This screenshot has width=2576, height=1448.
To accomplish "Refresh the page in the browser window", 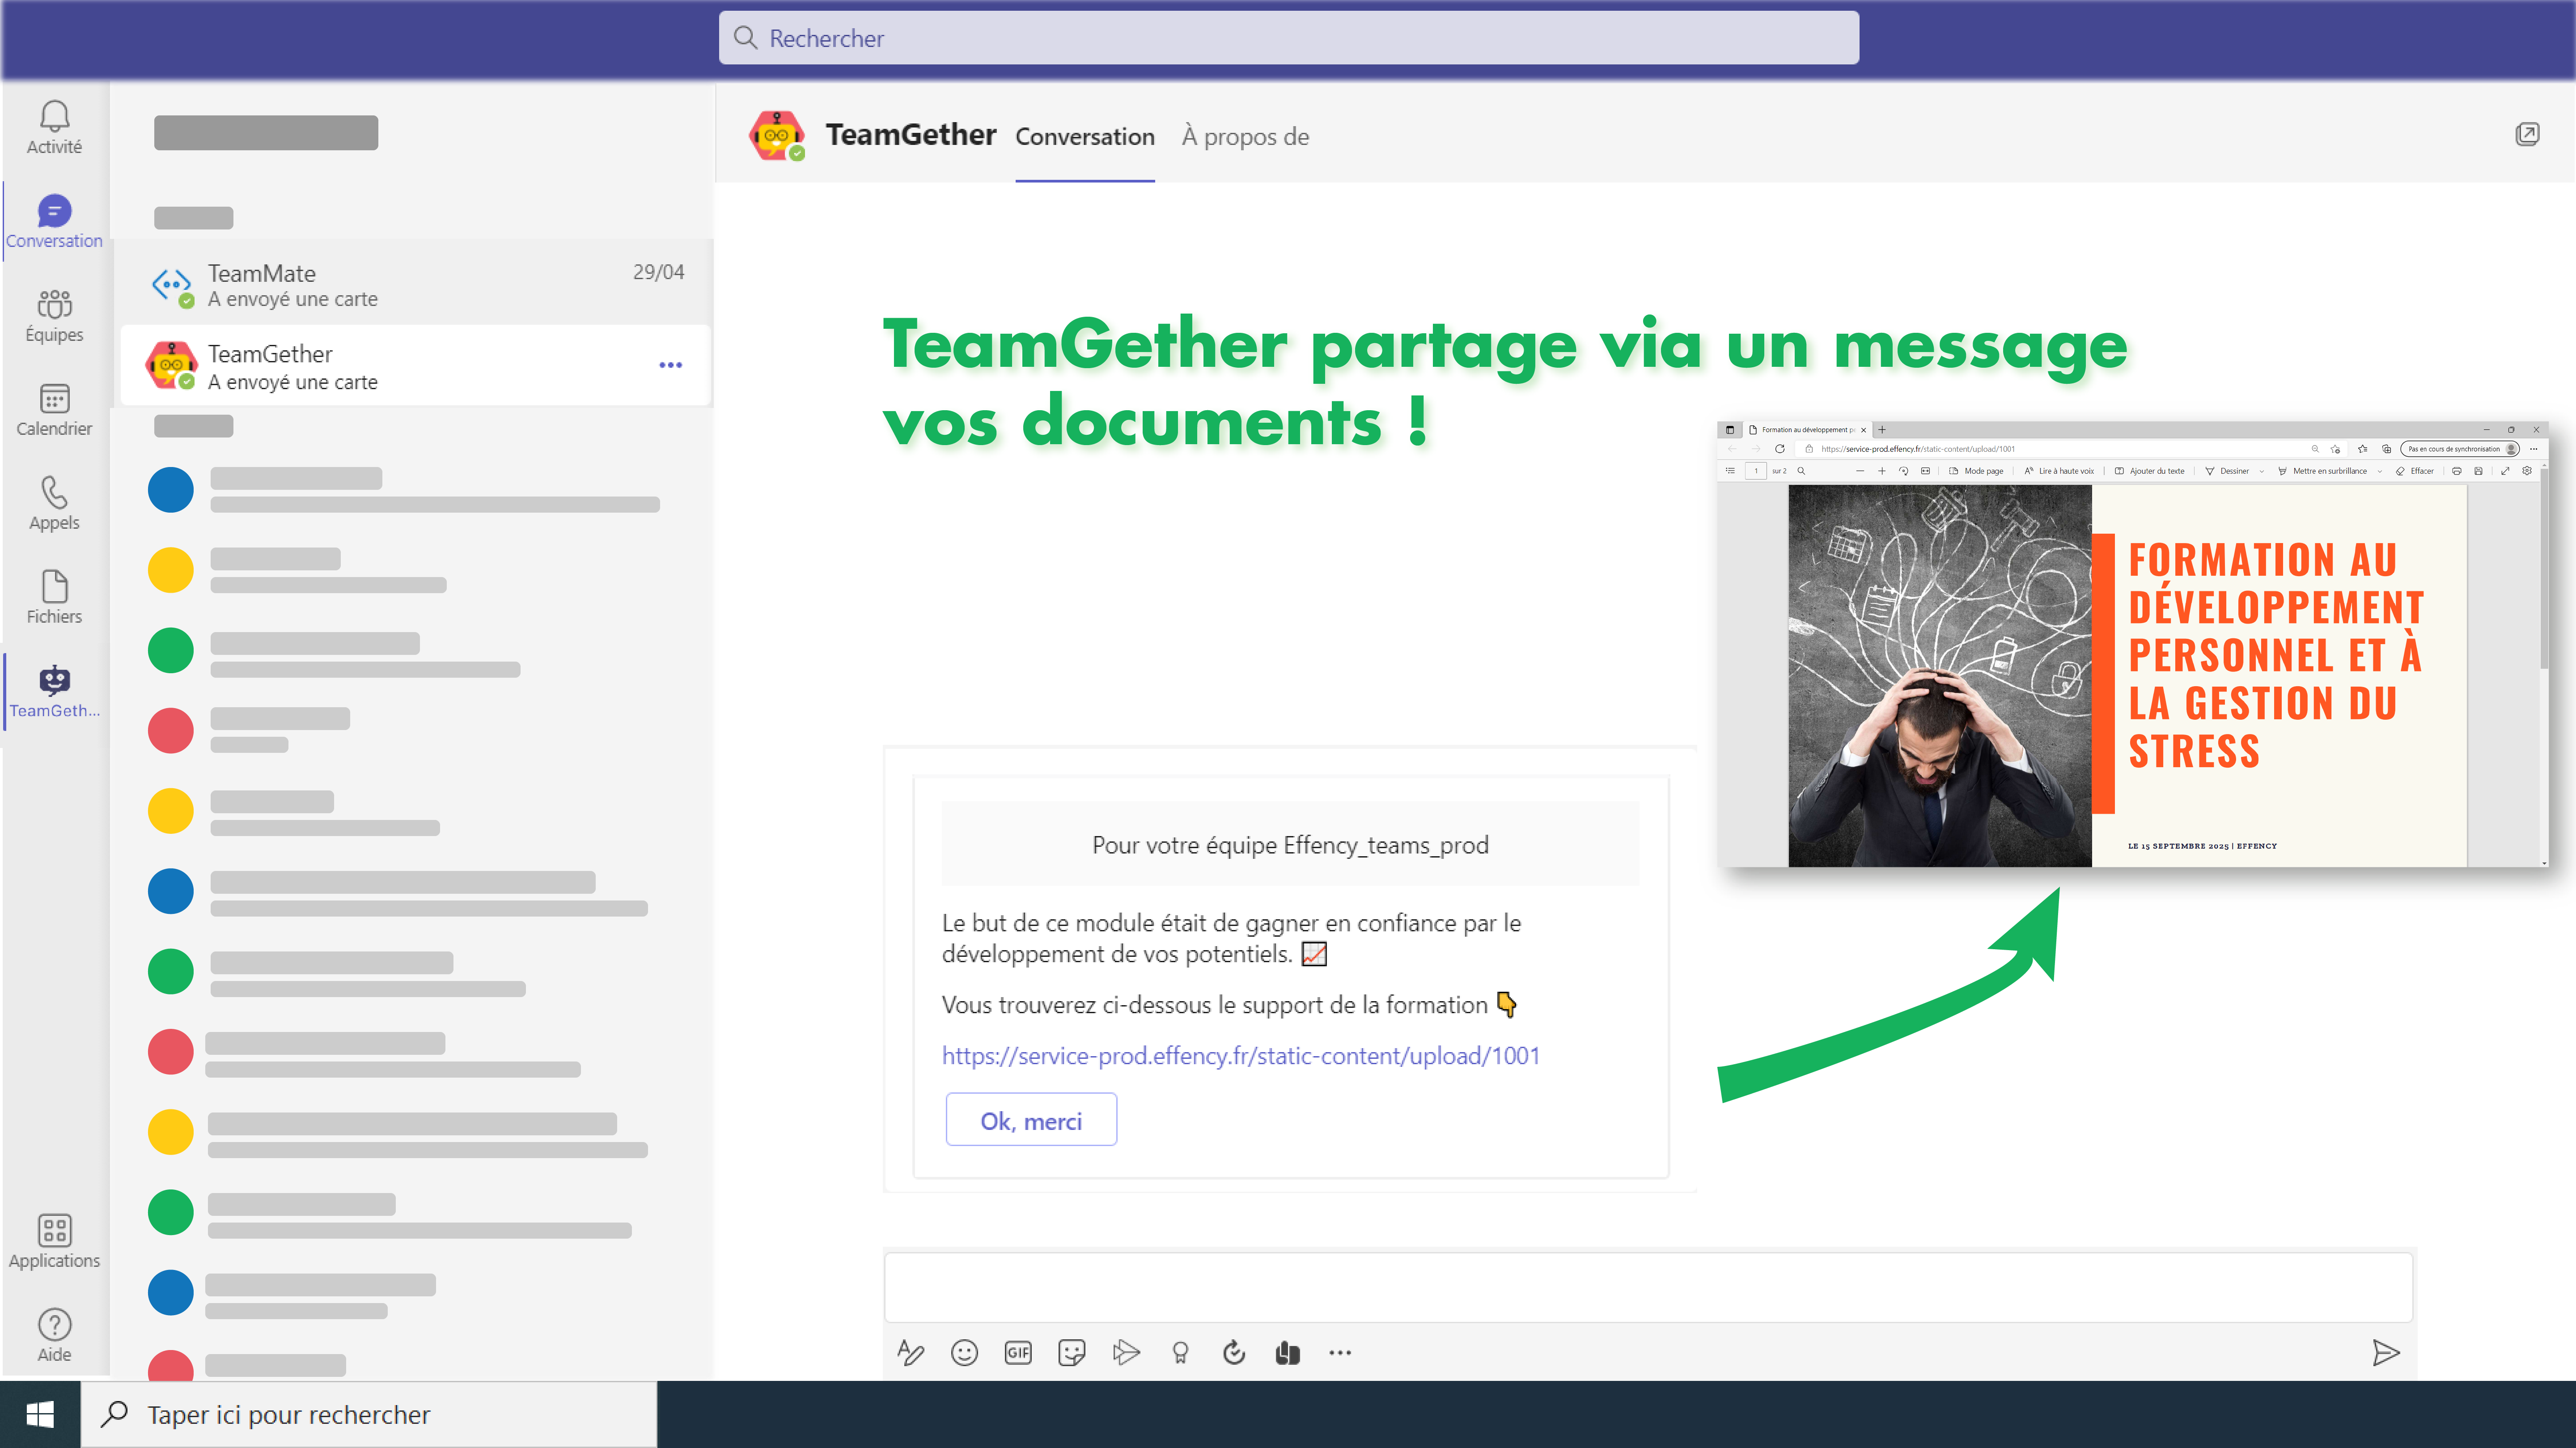I will pos(1780,449).
